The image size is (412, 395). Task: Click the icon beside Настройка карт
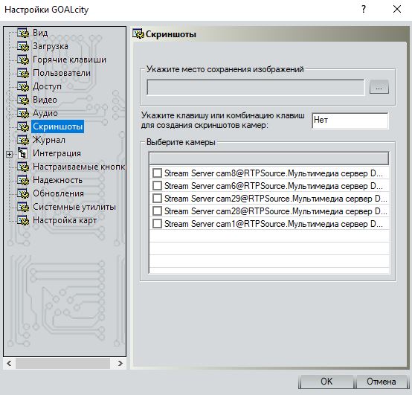pos(23,220)
